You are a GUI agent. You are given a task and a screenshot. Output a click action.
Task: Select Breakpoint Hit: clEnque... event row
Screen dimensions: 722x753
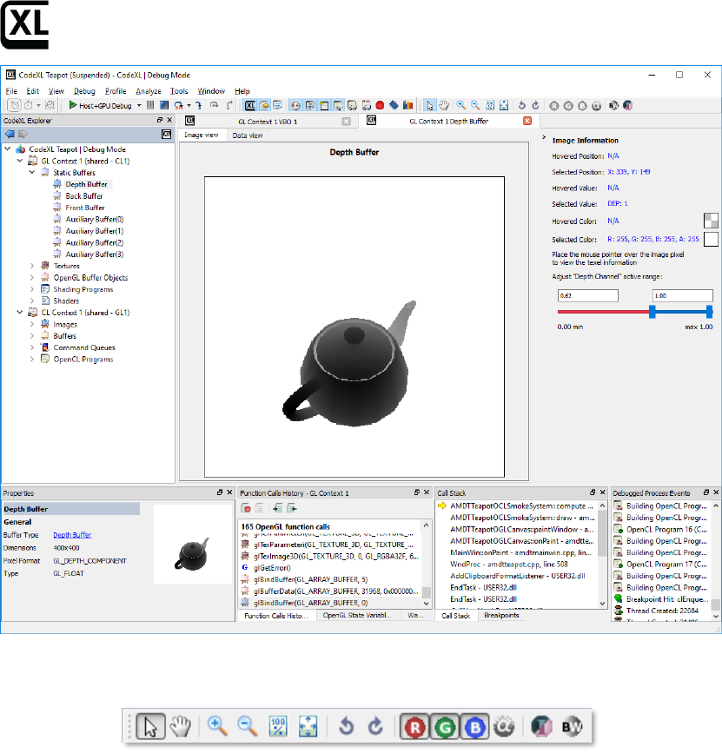[x=662, y=599]
